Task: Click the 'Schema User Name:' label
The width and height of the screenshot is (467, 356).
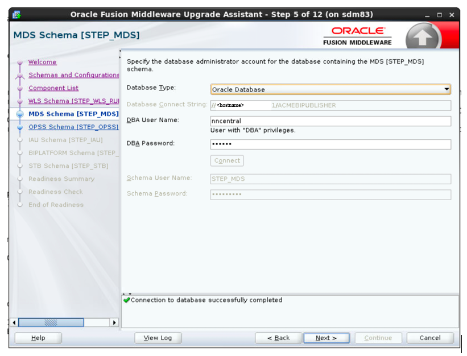Action: pyautogui.click(x=159, y=177)
